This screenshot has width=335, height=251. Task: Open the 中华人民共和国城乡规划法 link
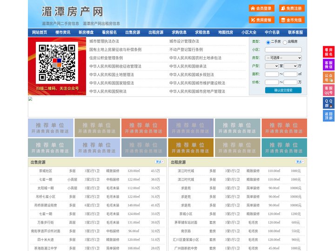pyautogui.click(x=192, y=75)
